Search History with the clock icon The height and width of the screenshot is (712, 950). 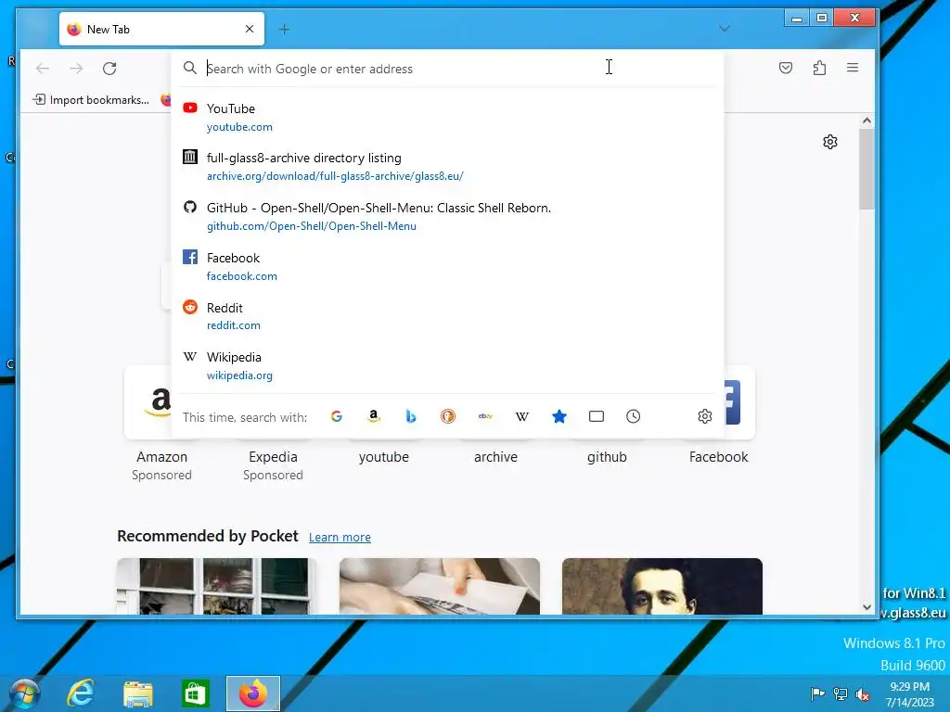(633, 416)
